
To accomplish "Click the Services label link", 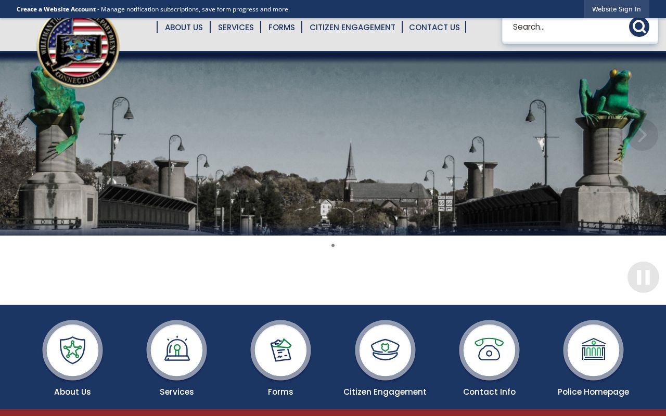I will coord(177,392).
